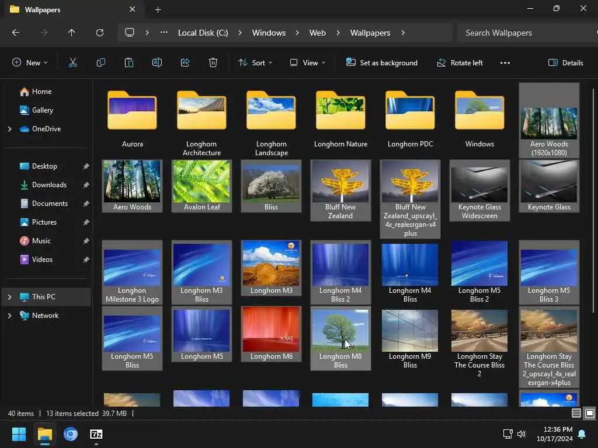598x448 pixels.
Task: Expand the OneDrive tree node
Action: (x=9, y=129)
